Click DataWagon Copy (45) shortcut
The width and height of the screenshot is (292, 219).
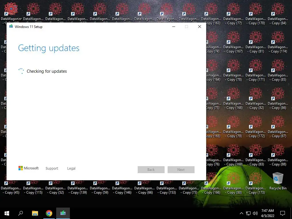pyautogui.click(x=11, y=187)
